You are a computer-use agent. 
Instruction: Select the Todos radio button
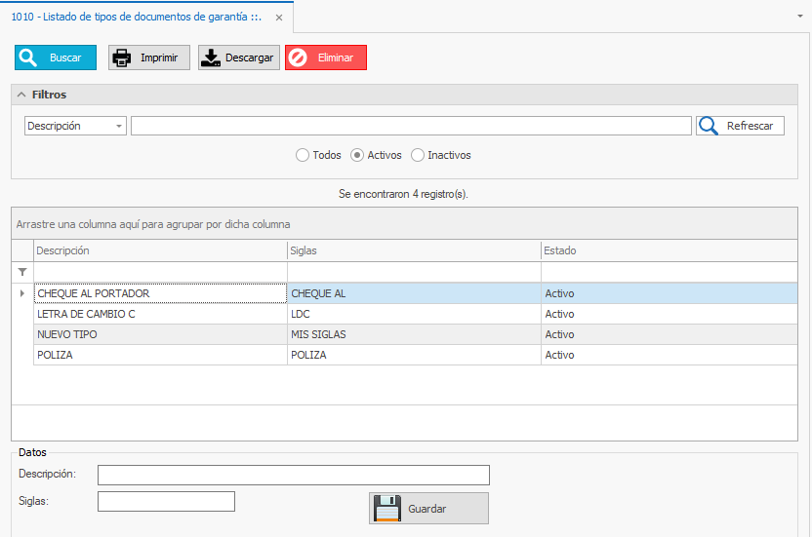click(303, 155)
